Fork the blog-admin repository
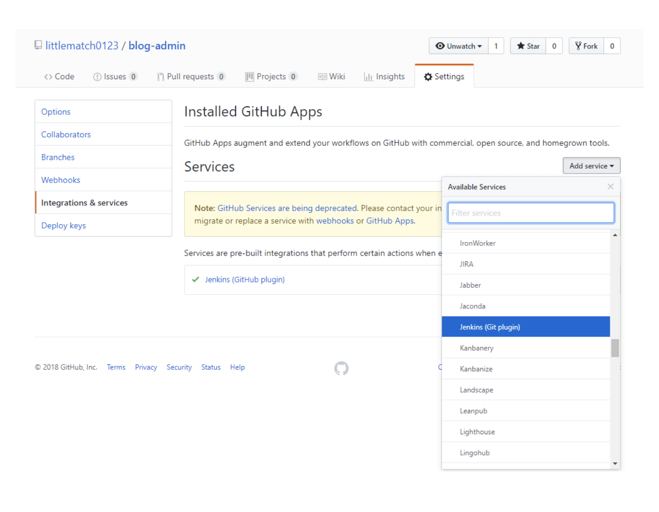The height and width of the screenshot is (512, 659). click(x=586, y=46)
